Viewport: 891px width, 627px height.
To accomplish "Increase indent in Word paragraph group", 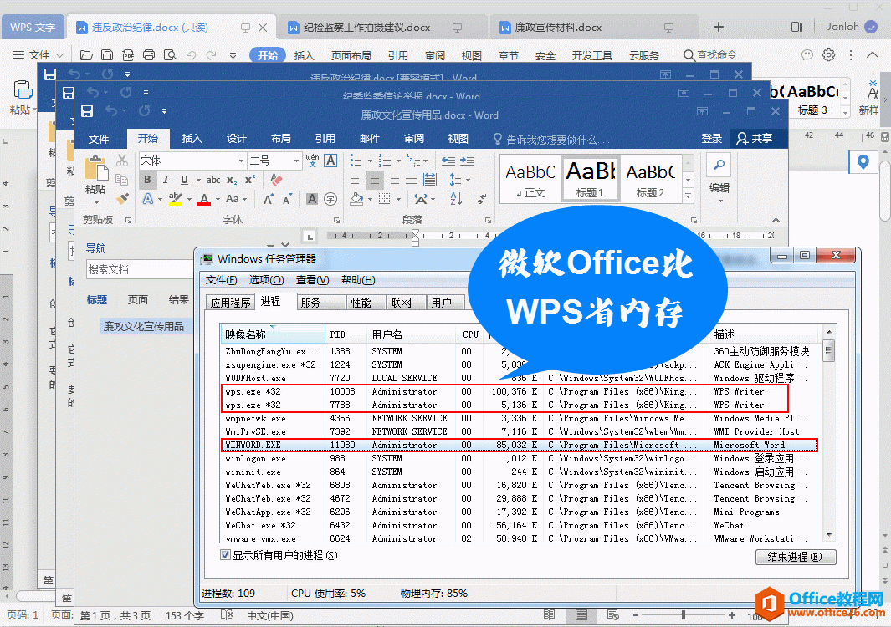I will click(467, 161).
